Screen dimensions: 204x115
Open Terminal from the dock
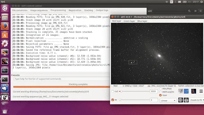[x=5, y=79]
